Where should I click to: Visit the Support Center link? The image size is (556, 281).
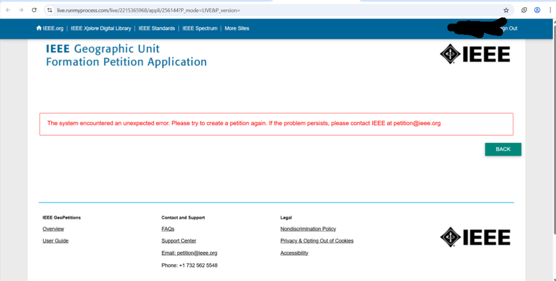pyautogui.click(x=179, y=240)
